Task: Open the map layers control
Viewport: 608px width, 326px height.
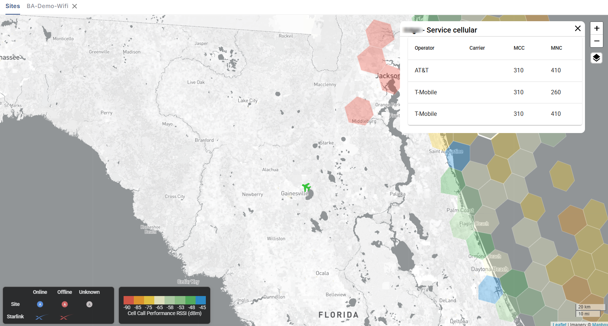Action: 596,58
